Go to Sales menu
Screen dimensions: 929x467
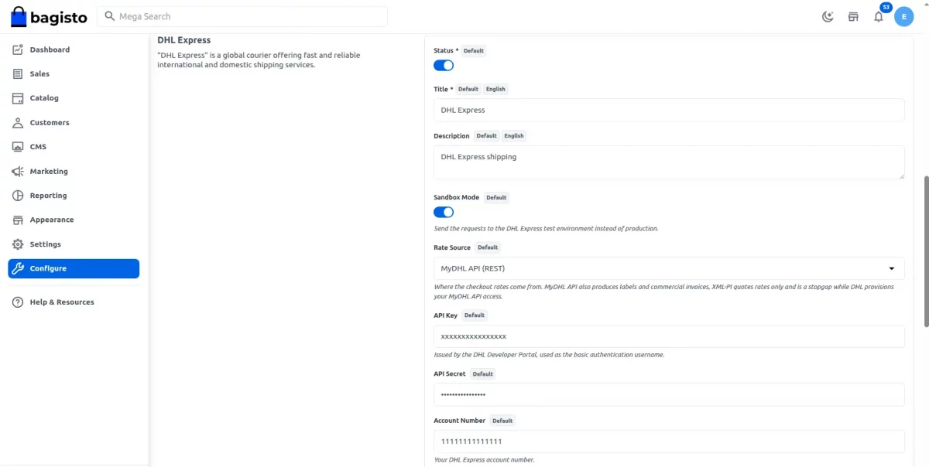pos(74,74)
